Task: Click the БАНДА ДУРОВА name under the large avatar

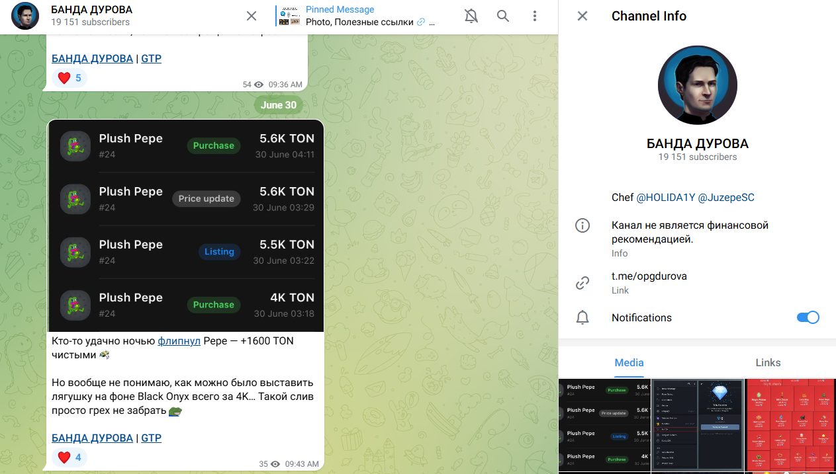Action: pyautogui.click(x=698, y=144)
